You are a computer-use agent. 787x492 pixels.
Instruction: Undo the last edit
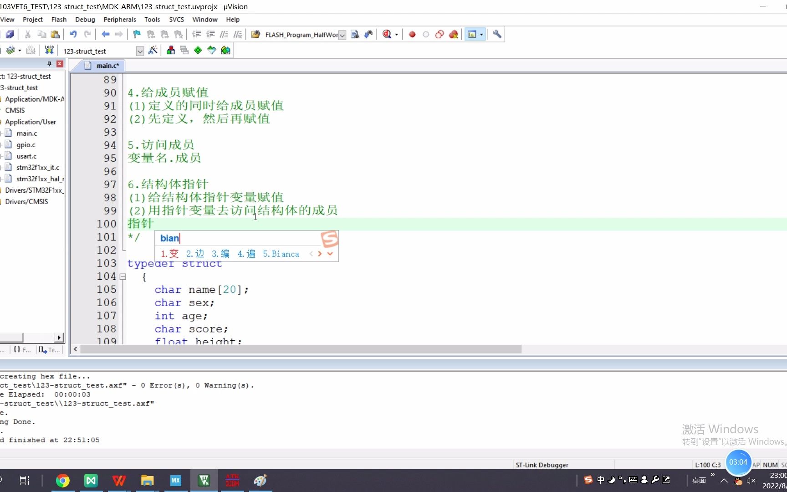coord(72,34)
